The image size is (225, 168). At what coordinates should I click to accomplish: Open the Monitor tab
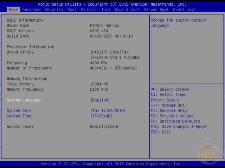(89, 9)
